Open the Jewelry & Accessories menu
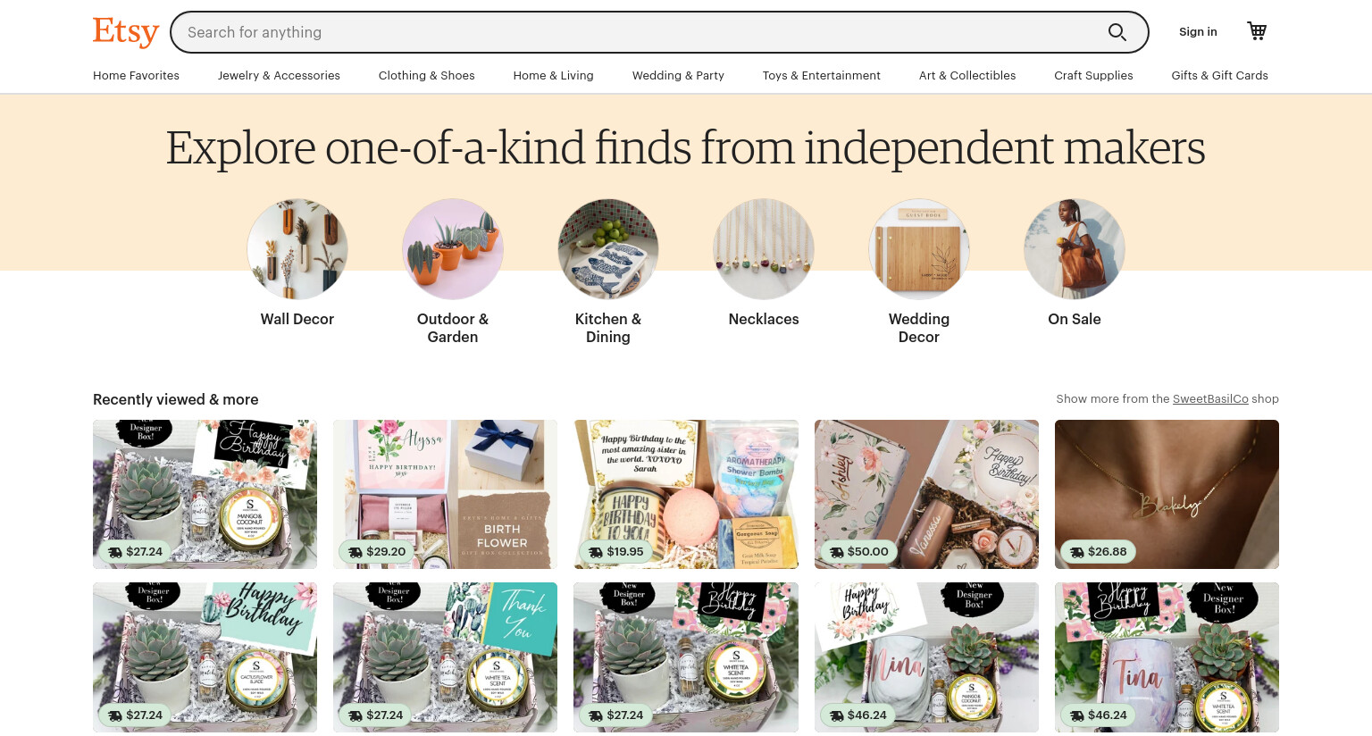Image resolution: width=1372 pixels, height=736 pixels. pyautogui.click(x=279, y=76)
